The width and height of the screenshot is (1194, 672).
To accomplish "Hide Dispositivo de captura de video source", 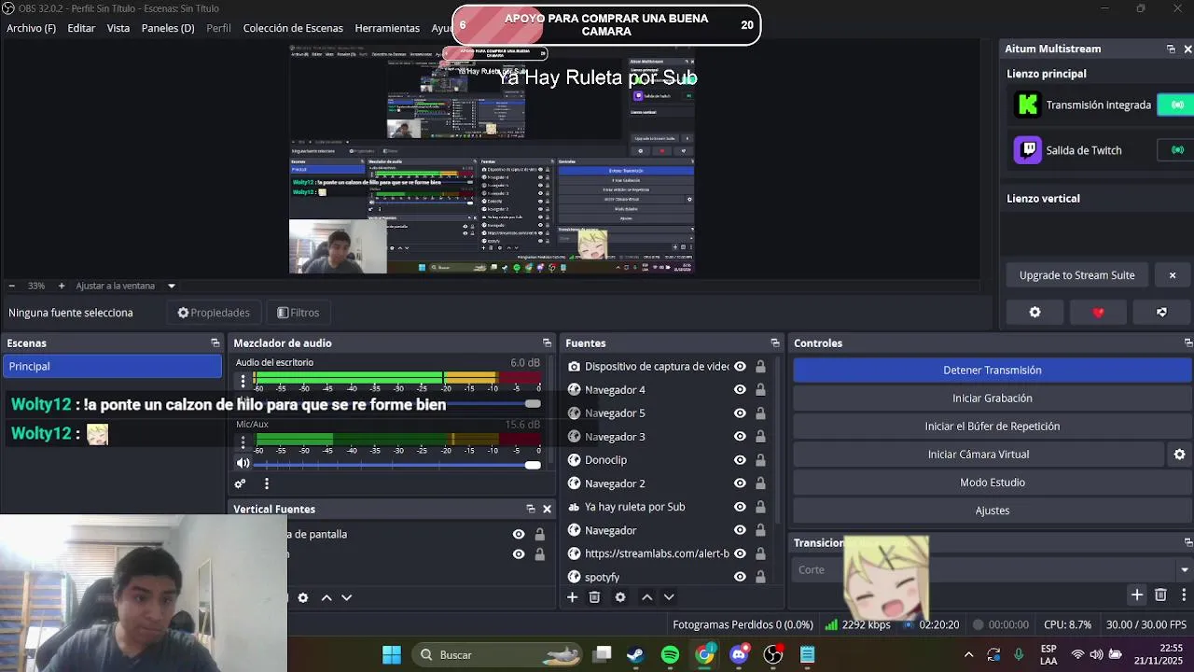I will tap(740, 367).
